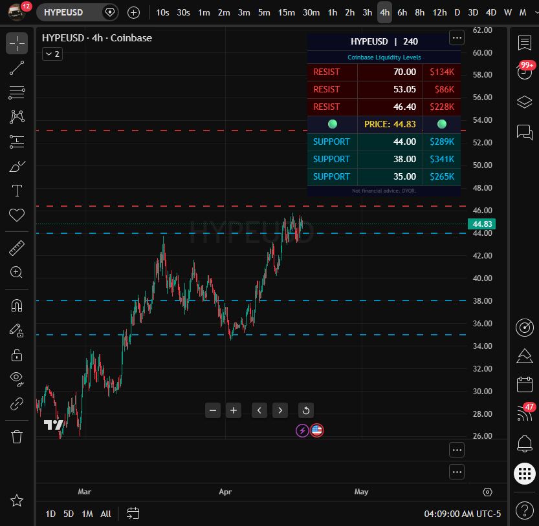Select the trend line tool

(17, 68)
